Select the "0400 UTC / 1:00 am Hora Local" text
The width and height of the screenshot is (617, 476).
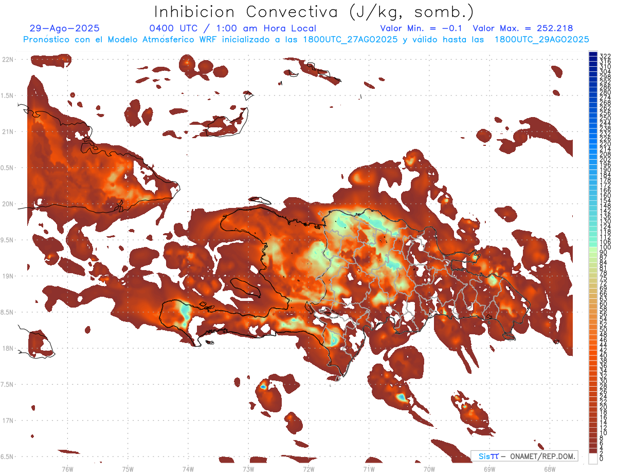pyautogui.click(x=232, y=28)
